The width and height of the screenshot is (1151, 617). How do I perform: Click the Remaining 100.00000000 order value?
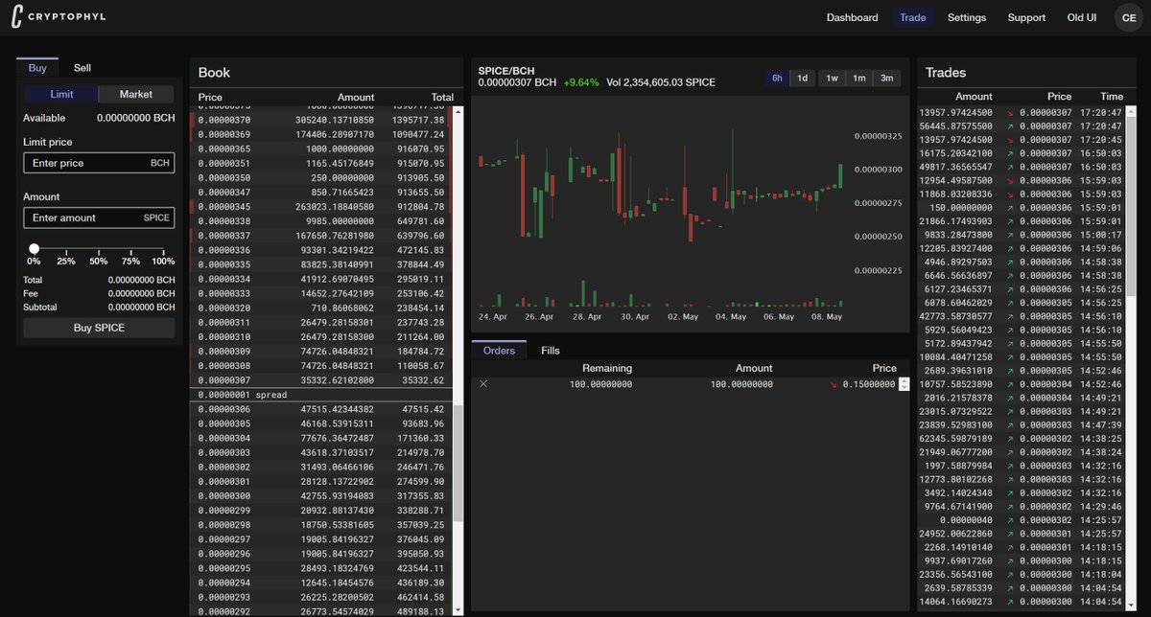tap(600, 384)
